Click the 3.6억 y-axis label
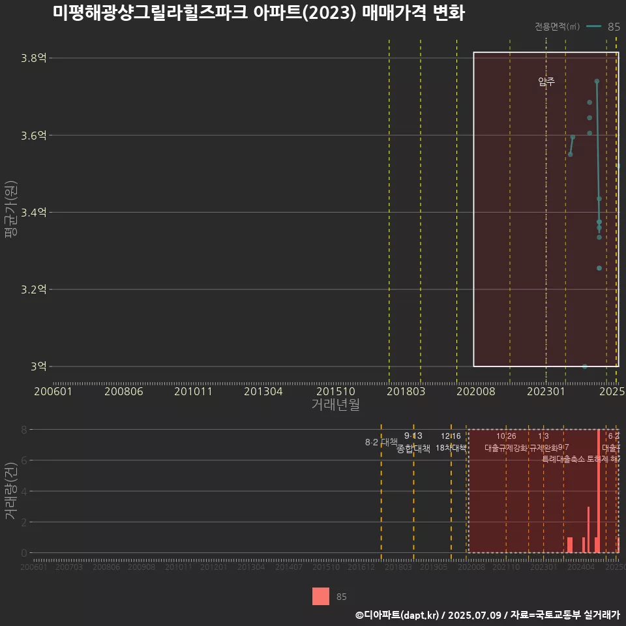Screen dimensions: 626x626 (33, 136)
